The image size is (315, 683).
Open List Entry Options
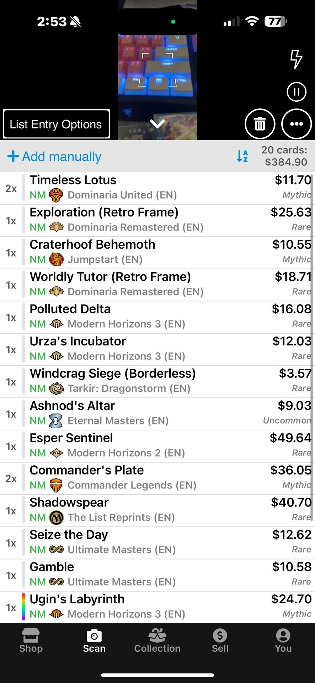(x=56, y=124)
